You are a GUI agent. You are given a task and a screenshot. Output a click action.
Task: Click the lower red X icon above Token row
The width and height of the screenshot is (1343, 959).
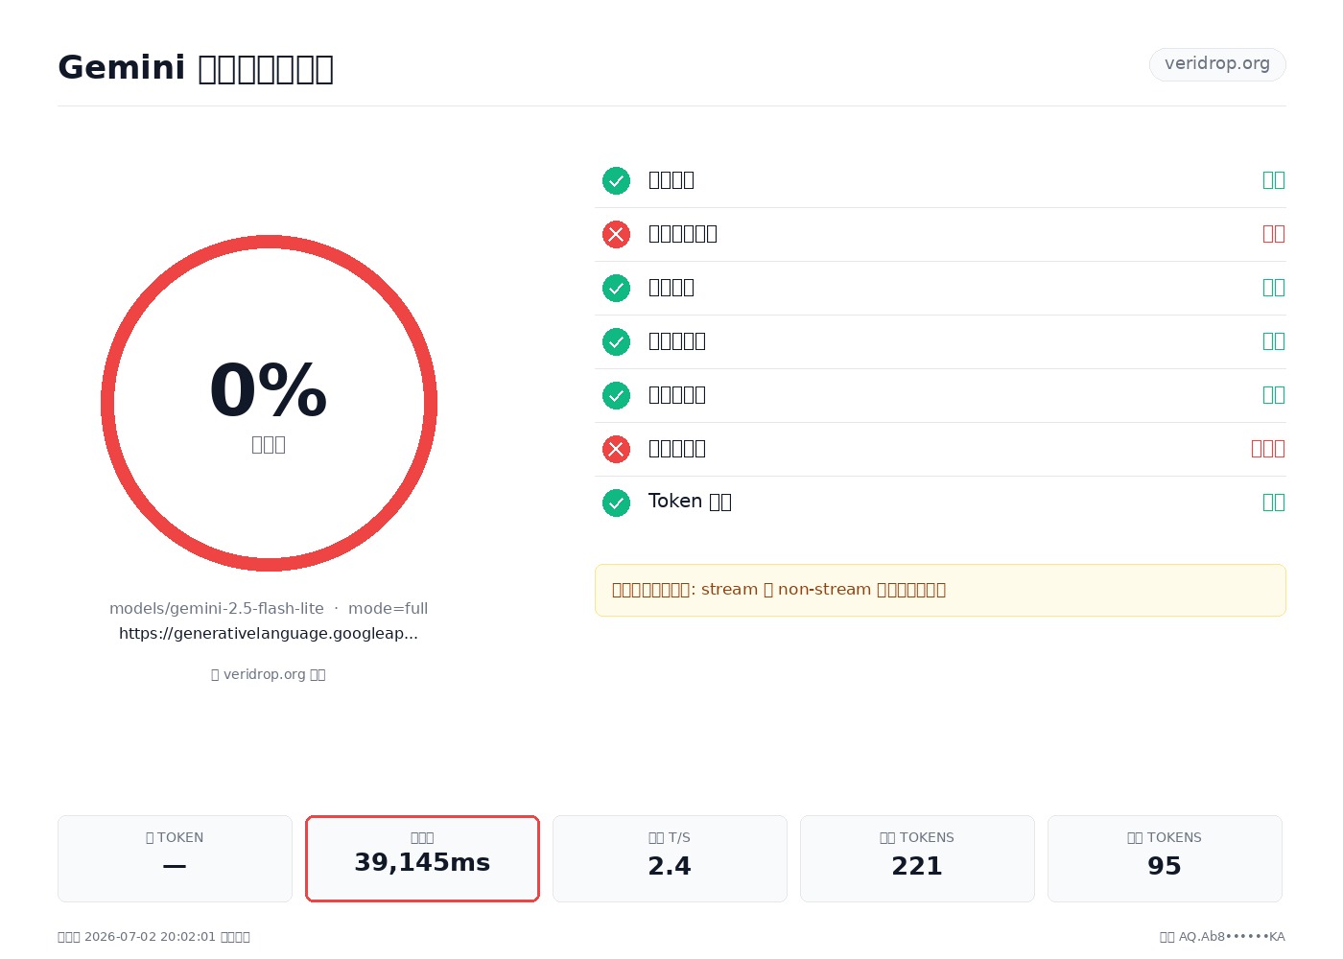coord(616,449)
